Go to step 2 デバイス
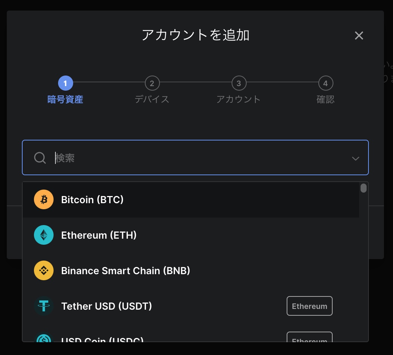393x355 pixels. tap(152, 83)
